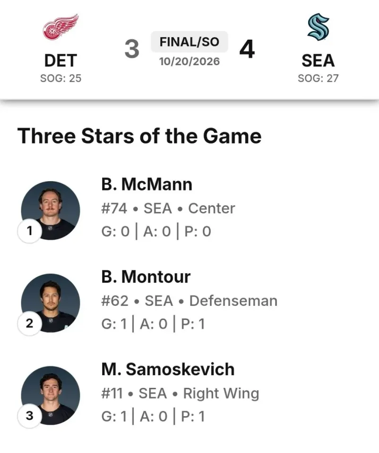Viewport: 379px width, 453px height.
Task: Click the Three Stars of the Game heading
Action: pyautogui.click(x=139, y=136)
